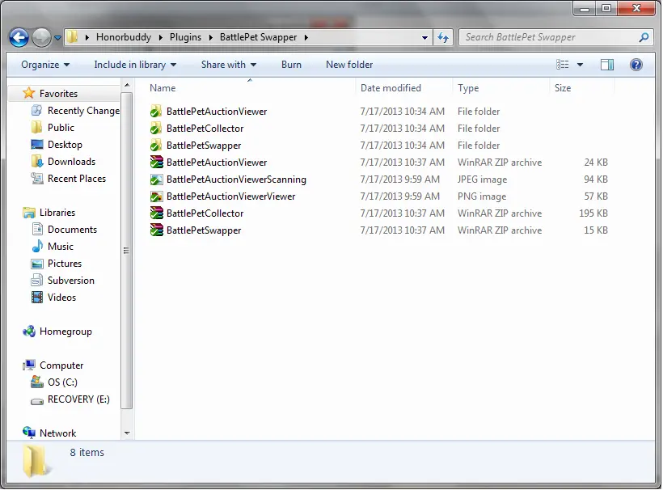This screenshot has width=663, height=490.
Task: Open the OS (C:) drive
Action: 62,382
